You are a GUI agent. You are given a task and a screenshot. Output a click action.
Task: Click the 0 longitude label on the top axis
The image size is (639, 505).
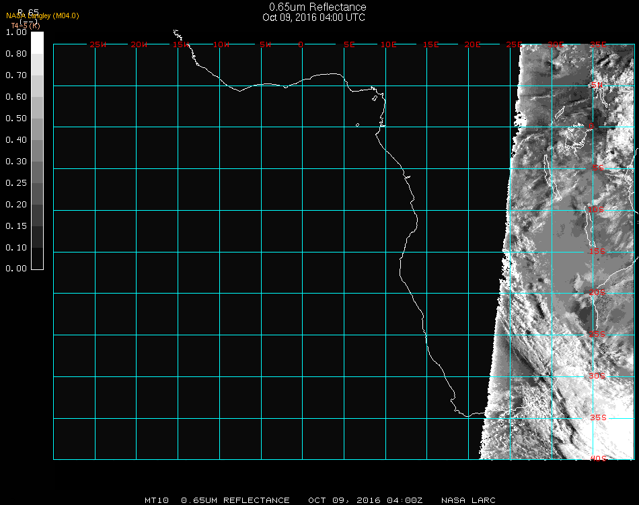click(301, 44)
